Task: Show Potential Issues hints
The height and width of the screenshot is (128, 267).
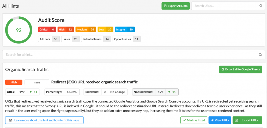Action: coord(96,39)
